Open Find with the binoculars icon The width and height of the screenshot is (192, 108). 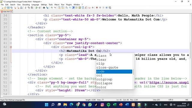coord(44,7)
